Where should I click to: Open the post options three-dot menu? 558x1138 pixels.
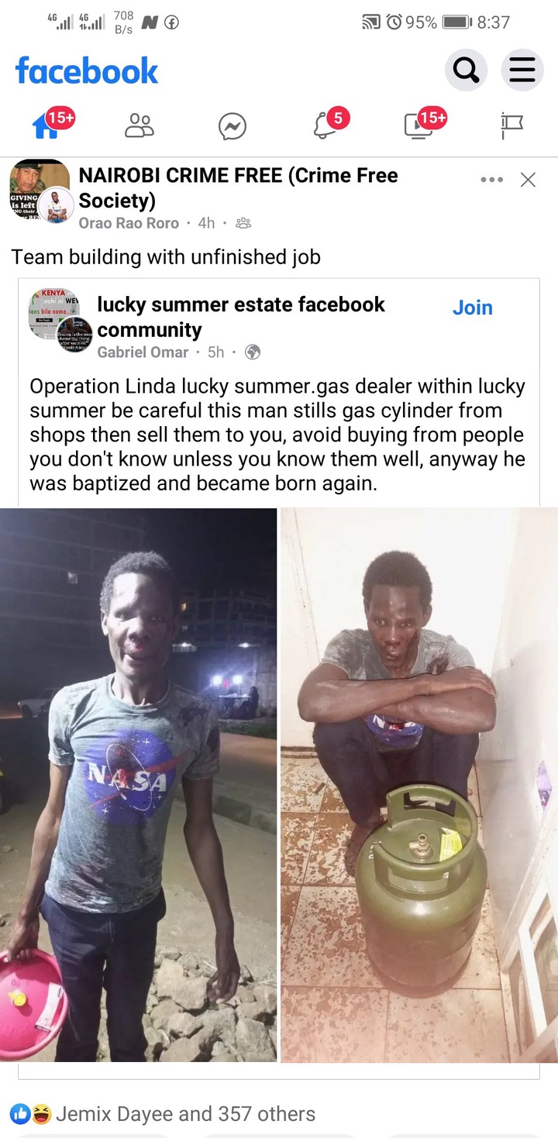(x=491, y=180)
